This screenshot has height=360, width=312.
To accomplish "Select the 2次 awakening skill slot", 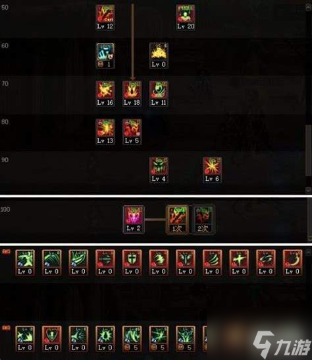I will (x=203, y=220).
